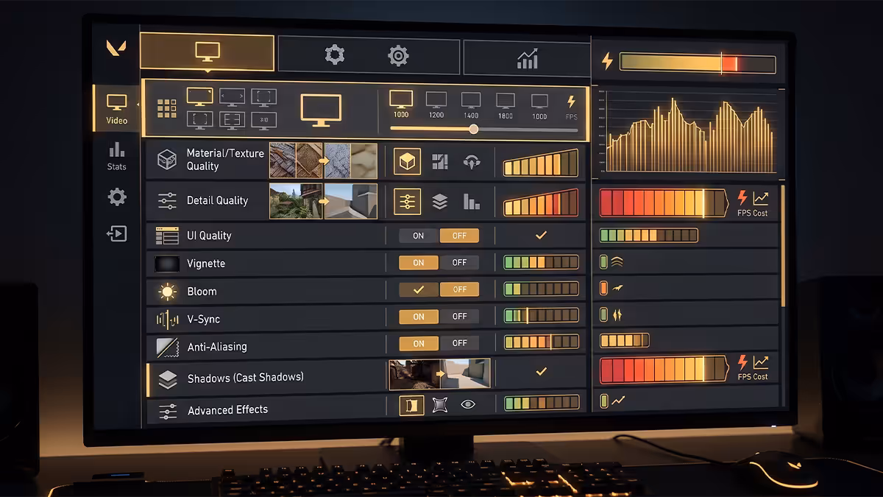Image resolution: width=883 pixels, height=497 pixels.
Task: Click the eye icon in Advanced Effects
Action: coord(467,404)
